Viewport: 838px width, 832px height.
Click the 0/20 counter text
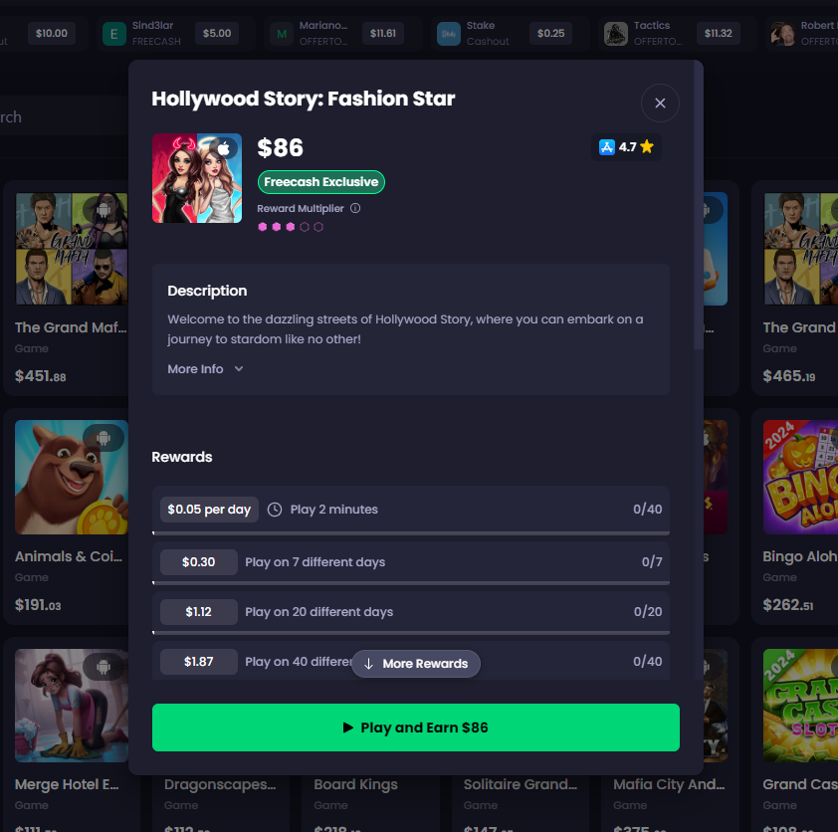(648, 612)
